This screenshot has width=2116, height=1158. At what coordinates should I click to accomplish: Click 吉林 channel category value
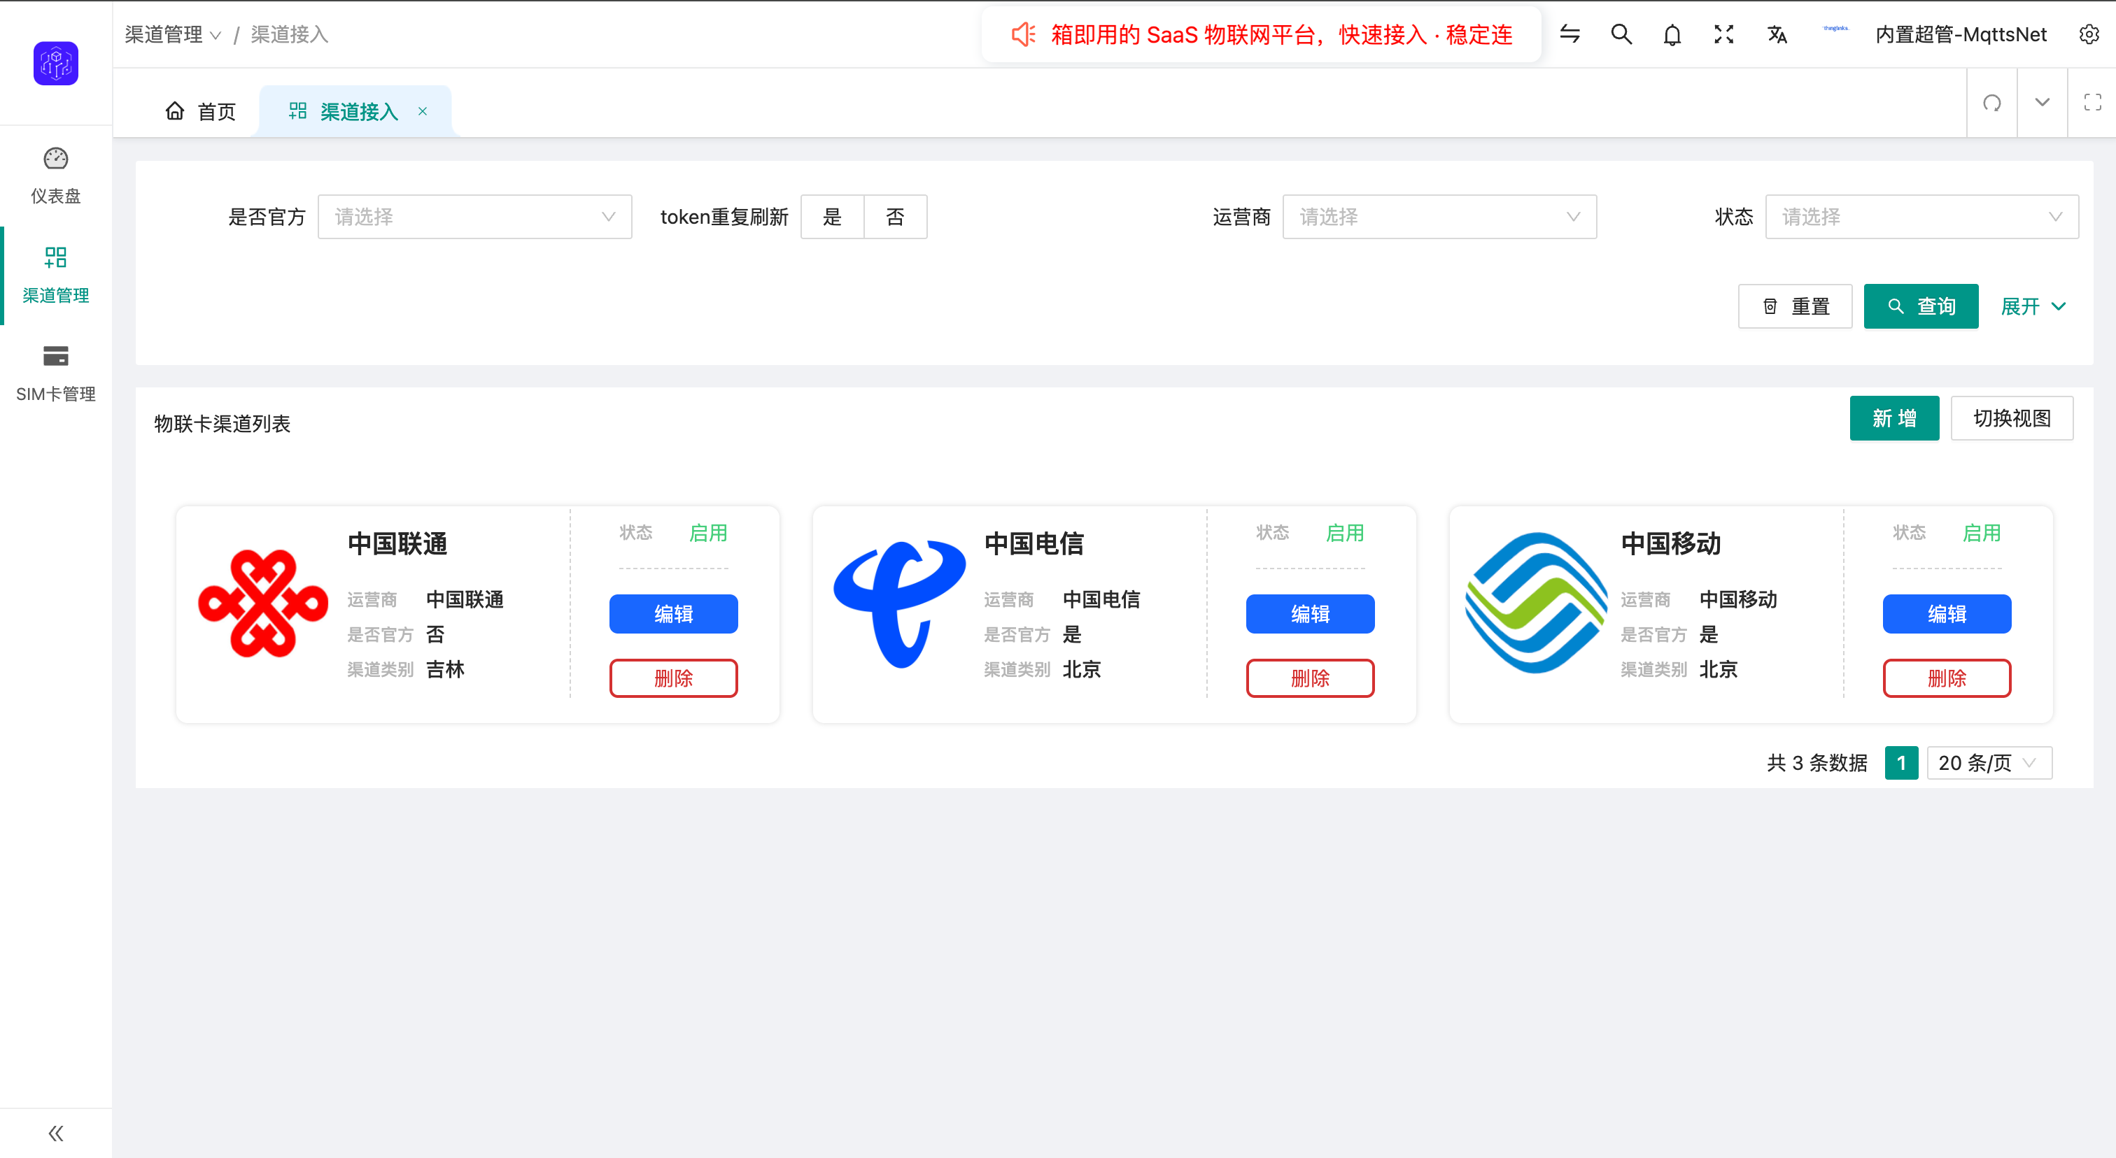[445, 670]
